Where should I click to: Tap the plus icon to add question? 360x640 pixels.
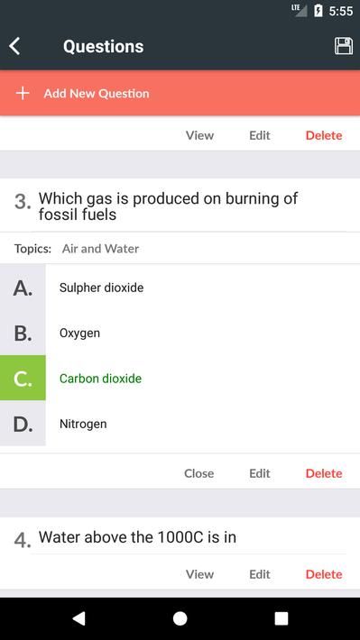tap(23, 94)
